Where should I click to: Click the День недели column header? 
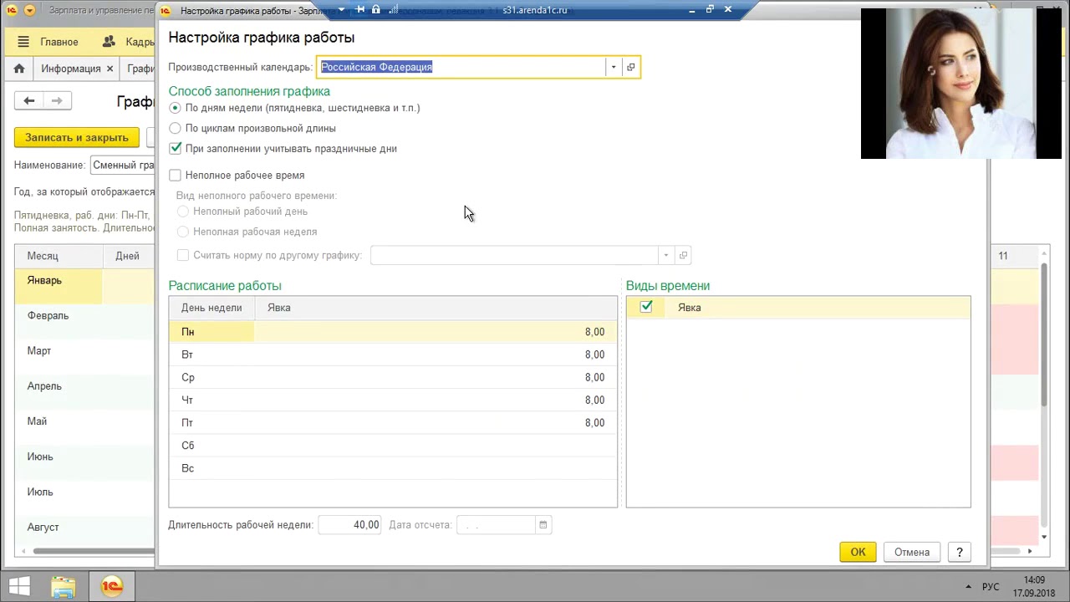click(x=211, y=308)
